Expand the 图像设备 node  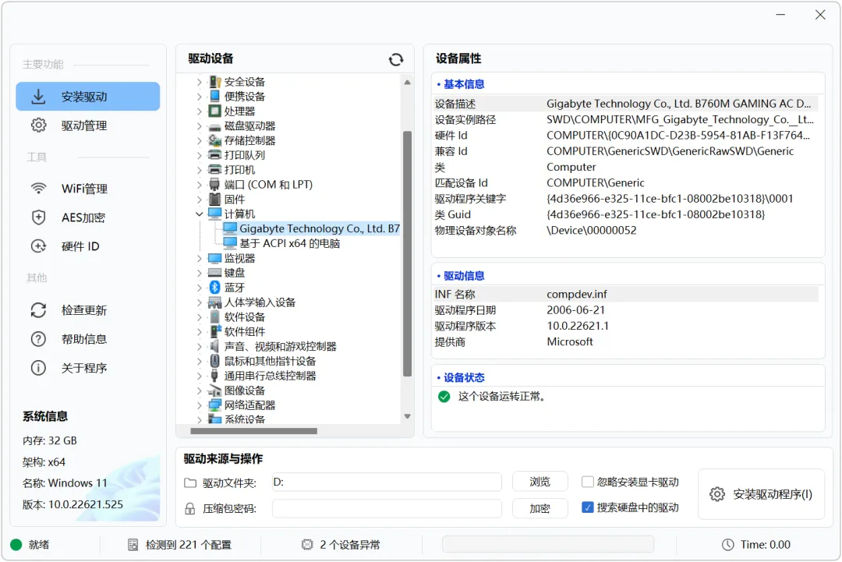(x=200, y=391)
